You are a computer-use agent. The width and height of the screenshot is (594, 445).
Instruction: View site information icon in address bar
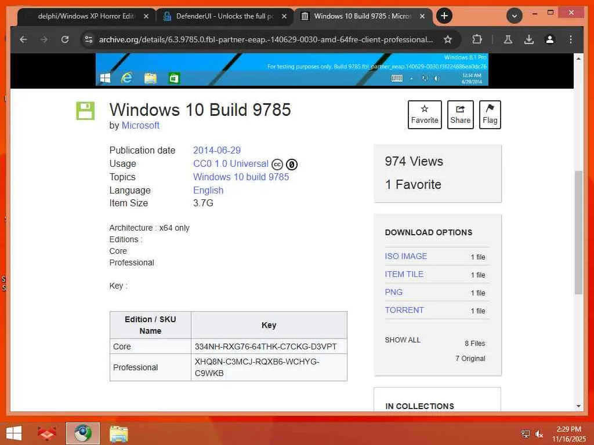point(89,39)
